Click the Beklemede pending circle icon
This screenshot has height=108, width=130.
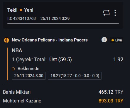coord(13,69)
